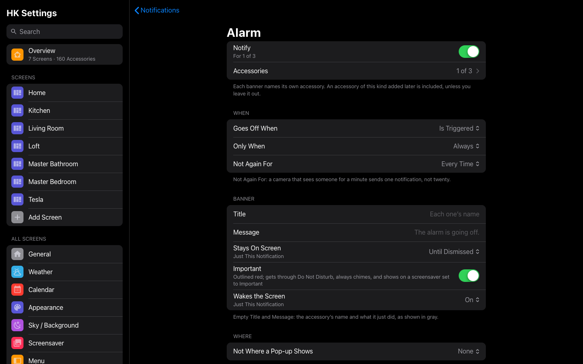Click the sidebar Search field
Screen dimensions: 583x364
[x=65, y=32]
